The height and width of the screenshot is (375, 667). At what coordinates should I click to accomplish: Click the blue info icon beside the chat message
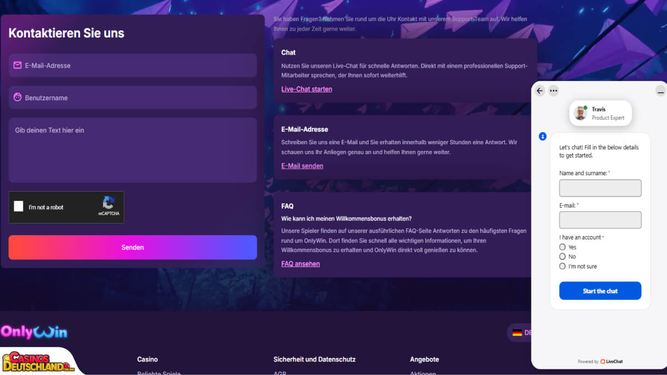tap(542, 136)
